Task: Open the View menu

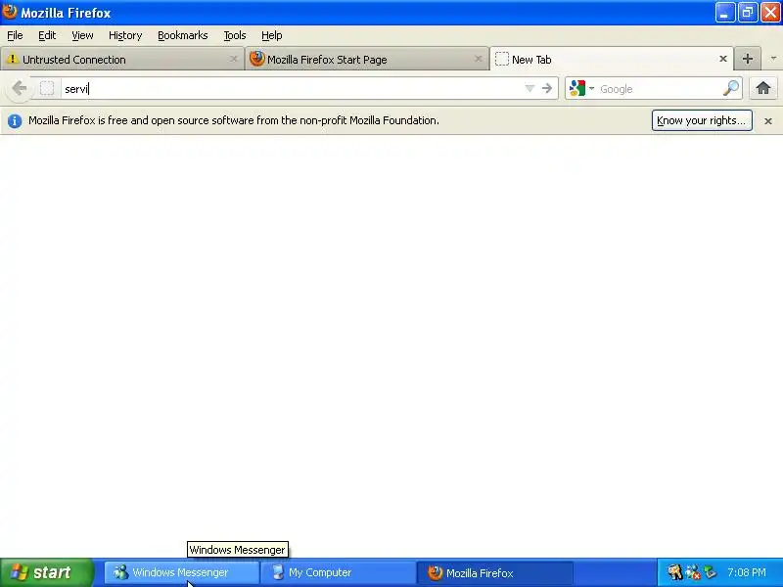Action: click(x=82, y=35)
